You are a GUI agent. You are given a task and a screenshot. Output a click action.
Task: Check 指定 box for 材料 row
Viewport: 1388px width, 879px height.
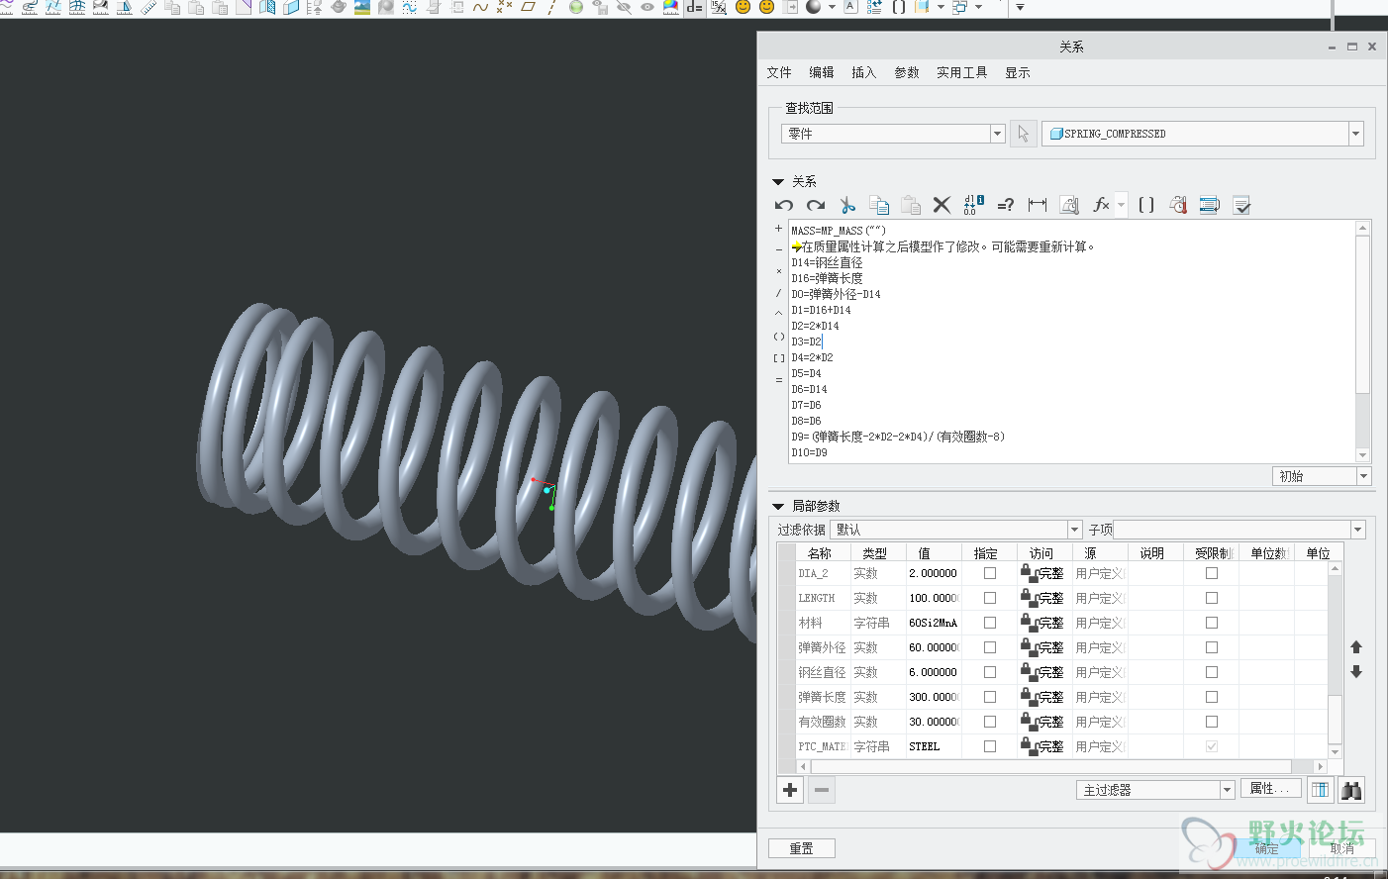click(x=990, y=623)
